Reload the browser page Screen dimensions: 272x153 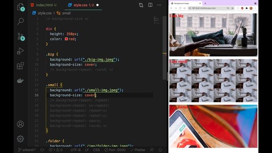[x=180, y=8]
